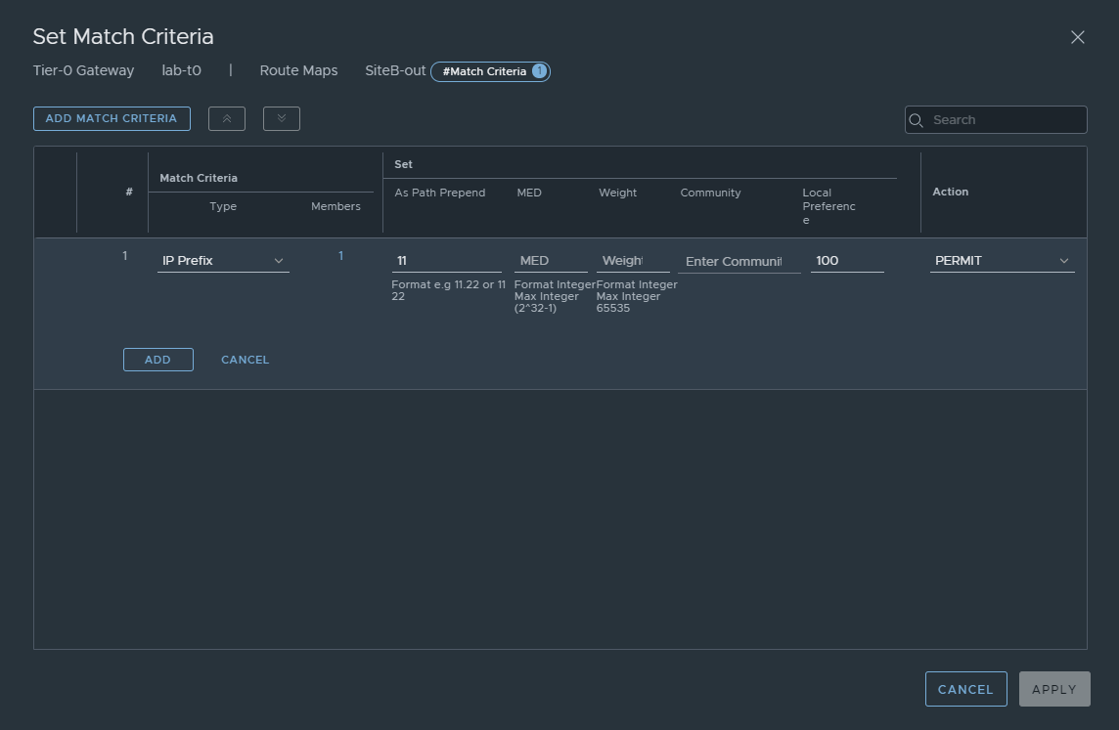Click the APPLY button
The width and height of the screenshot is (1119, 730).
(1054, 689)
